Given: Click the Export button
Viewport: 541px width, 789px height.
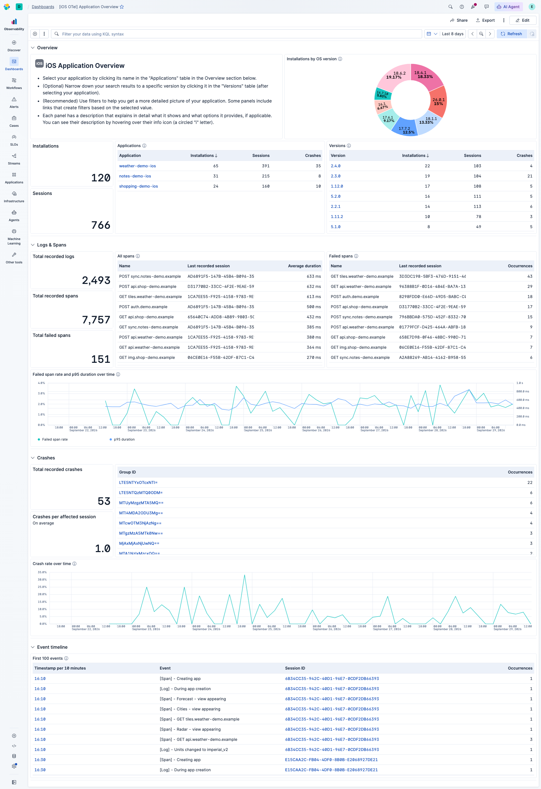Looking at the screenshot, I should [485, 20].
